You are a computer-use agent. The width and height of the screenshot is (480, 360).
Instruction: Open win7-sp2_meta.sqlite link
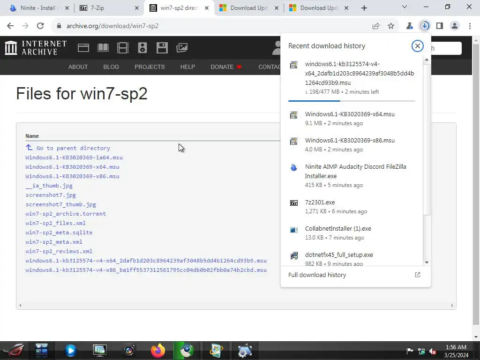[59, 232]
